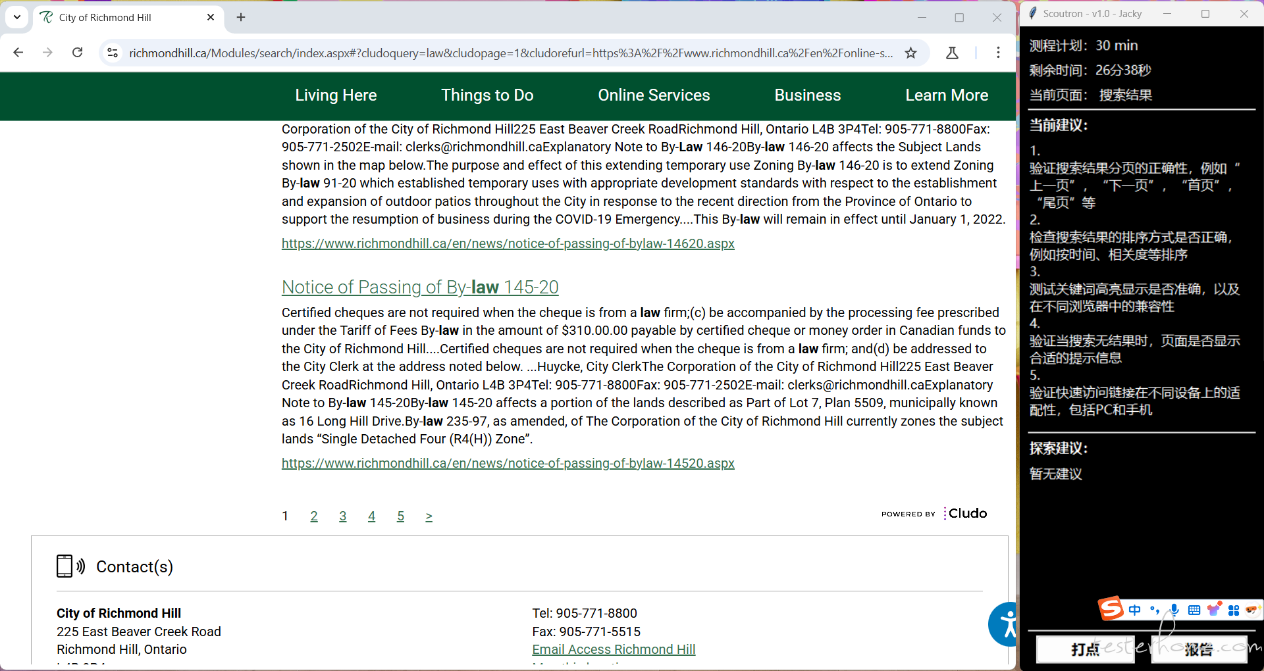1264x671 pixels.
Task: Go to search results page 2
Action: [x=314, y=516]
